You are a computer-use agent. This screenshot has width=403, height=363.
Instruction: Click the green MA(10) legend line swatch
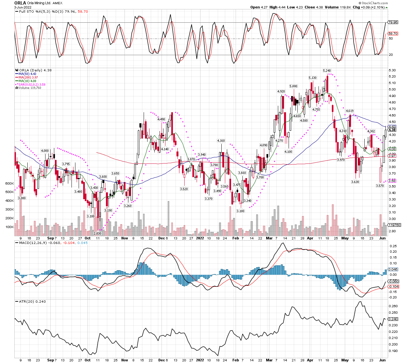point(17,81)
